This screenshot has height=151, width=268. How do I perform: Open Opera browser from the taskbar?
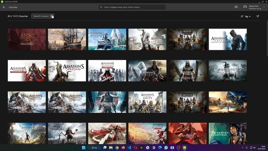click(135, 148)
